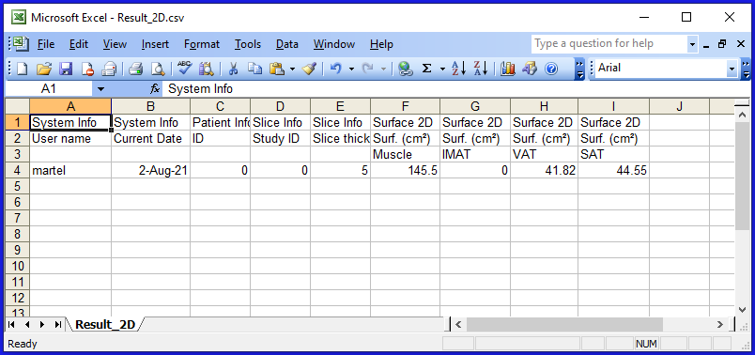The height and width of the screenshot is (355, 755).
Task: Select the IMAT label cell
Action: [x=475, y=154]
